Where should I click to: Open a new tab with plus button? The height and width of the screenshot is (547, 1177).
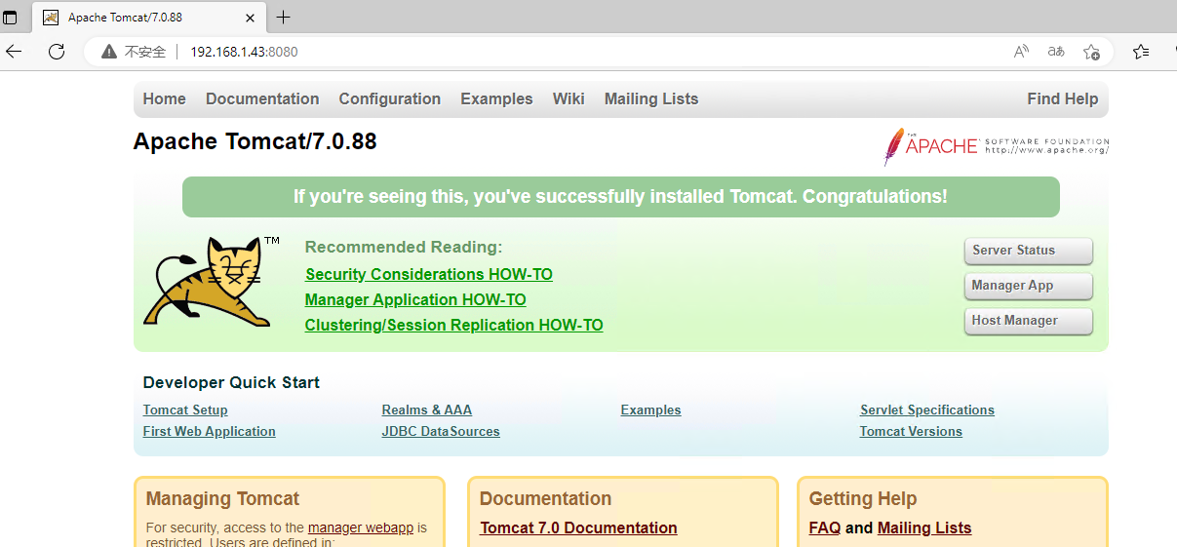coord(284,18)
